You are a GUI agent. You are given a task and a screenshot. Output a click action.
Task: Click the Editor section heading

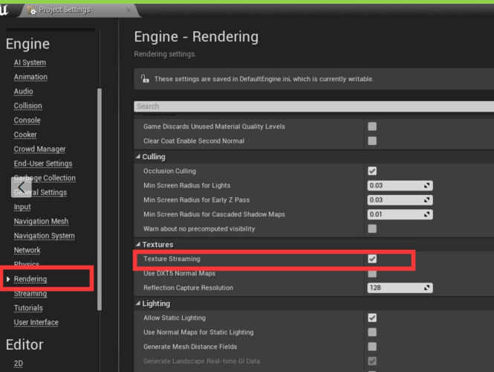pos(25,344)
